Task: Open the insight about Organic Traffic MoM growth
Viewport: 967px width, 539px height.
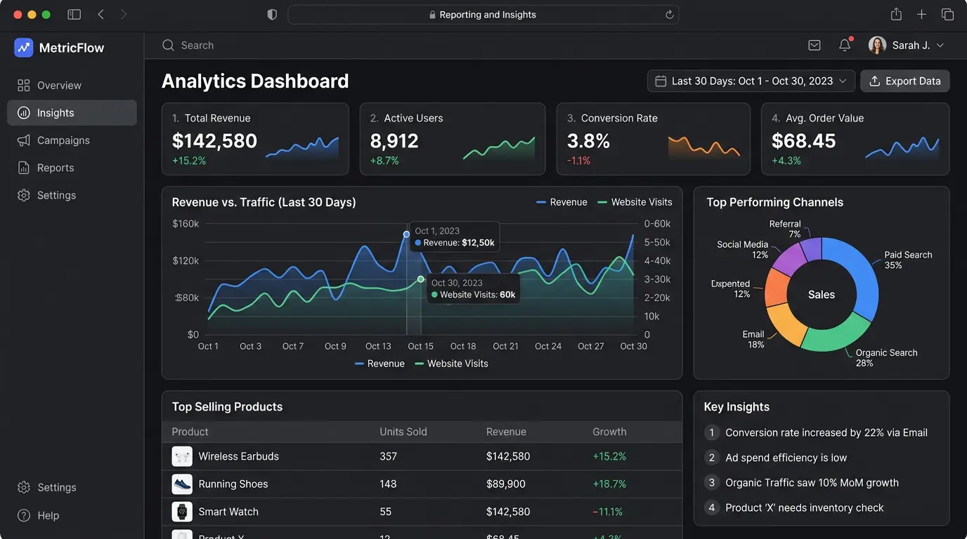Action: click(802, 483)
